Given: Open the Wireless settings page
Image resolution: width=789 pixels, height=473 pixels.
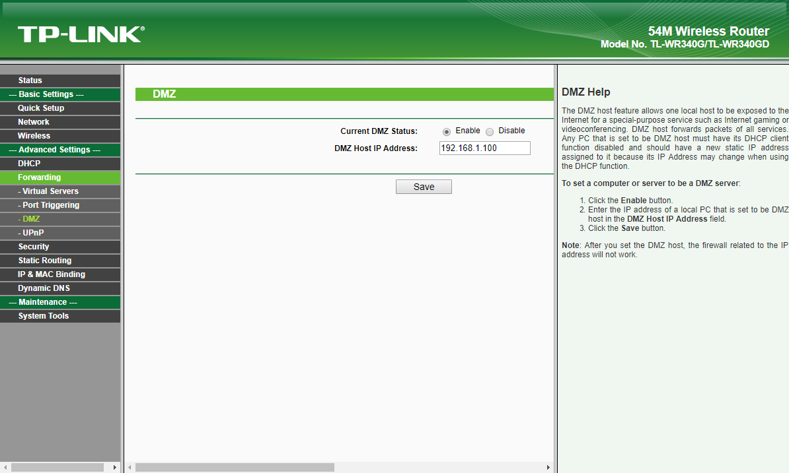Looking at the screenshot, I should pyautogui.click(x=60, y=136).
